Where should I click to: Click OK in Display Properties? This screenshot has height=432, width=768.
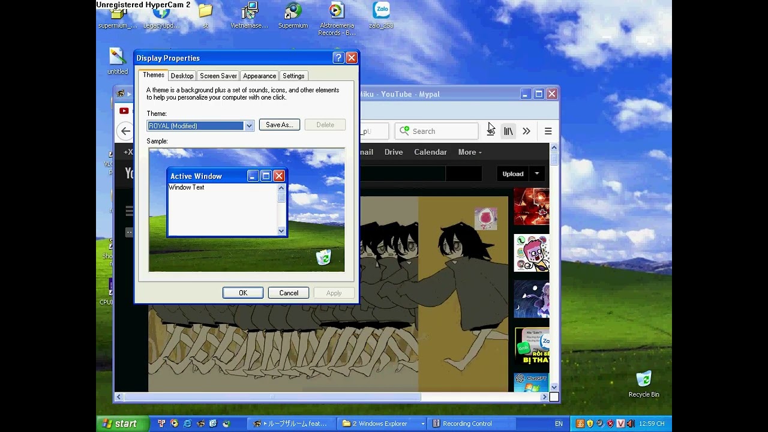pos(243,293)
